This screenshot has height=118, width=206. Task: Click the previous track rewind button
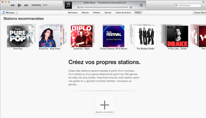[12, 5]
